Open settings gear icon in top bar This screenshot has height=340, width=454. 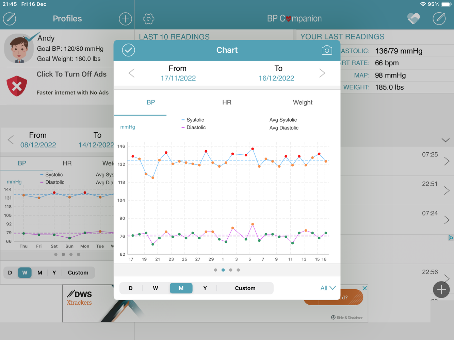coord(148,19)
